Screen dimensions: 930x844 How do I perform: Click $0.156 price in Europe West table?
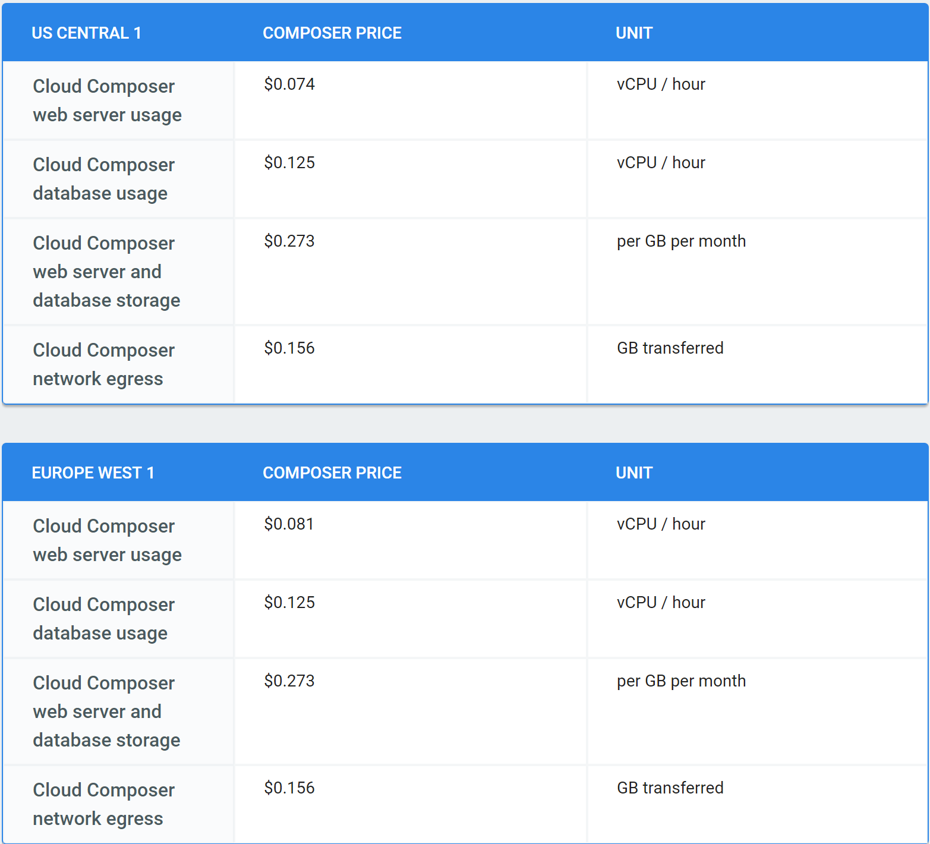click(x=289, y=788)
